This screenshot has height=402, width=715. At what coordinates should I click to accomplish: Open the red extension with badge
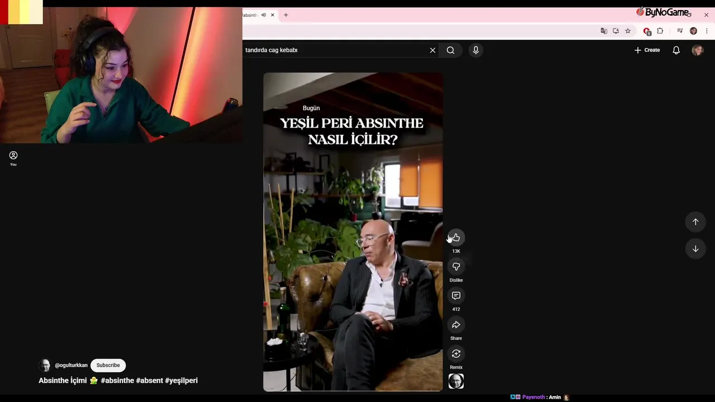click(x=647, y=31)
